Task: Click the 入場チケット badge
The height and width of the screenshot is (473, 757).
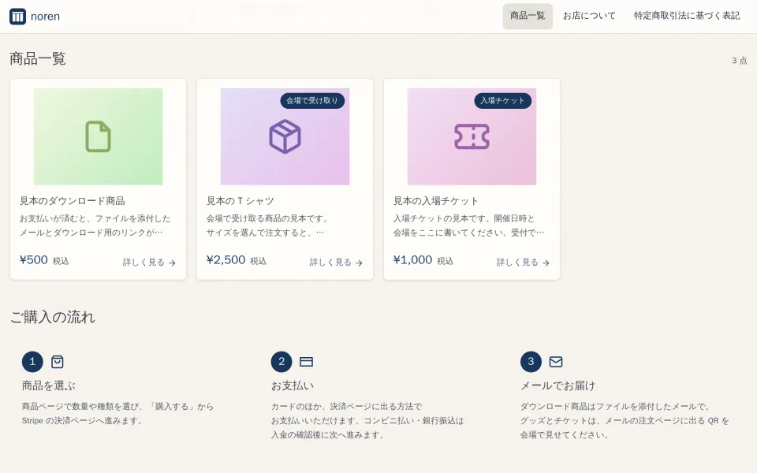Action: tap(502, 100)
